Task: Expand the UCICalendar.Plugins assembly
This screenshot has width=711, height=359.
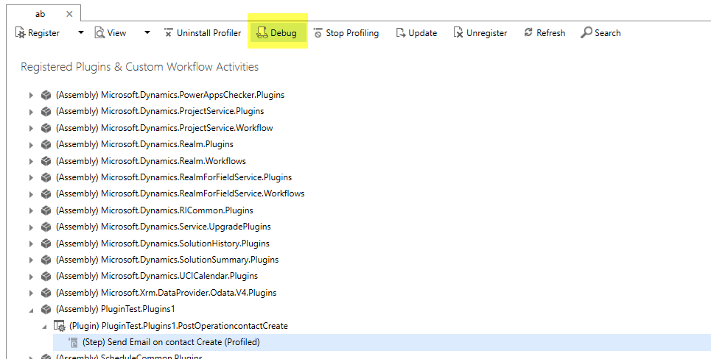Action: (x=31, y=276)
